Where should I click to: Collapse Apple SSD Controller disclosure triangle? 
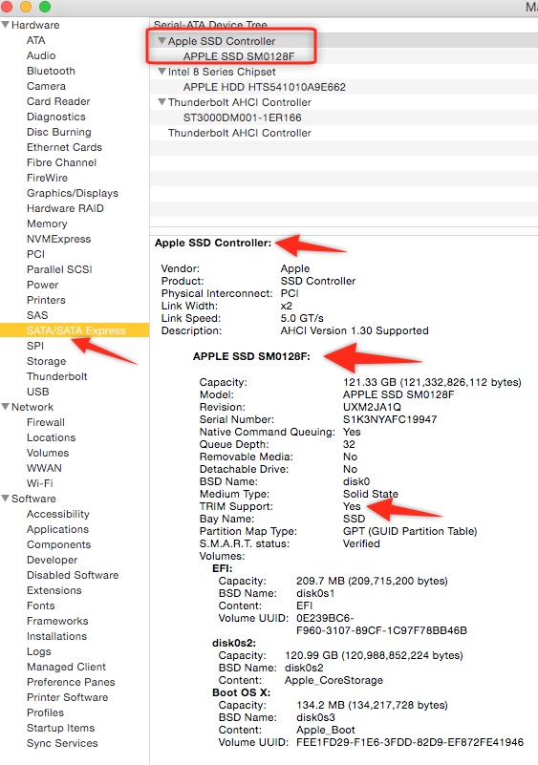(161, 41)
